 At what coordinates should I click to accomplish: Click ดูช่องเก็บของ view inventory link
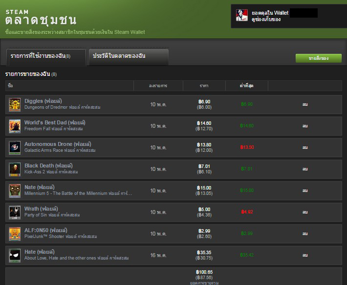[266, 19]
